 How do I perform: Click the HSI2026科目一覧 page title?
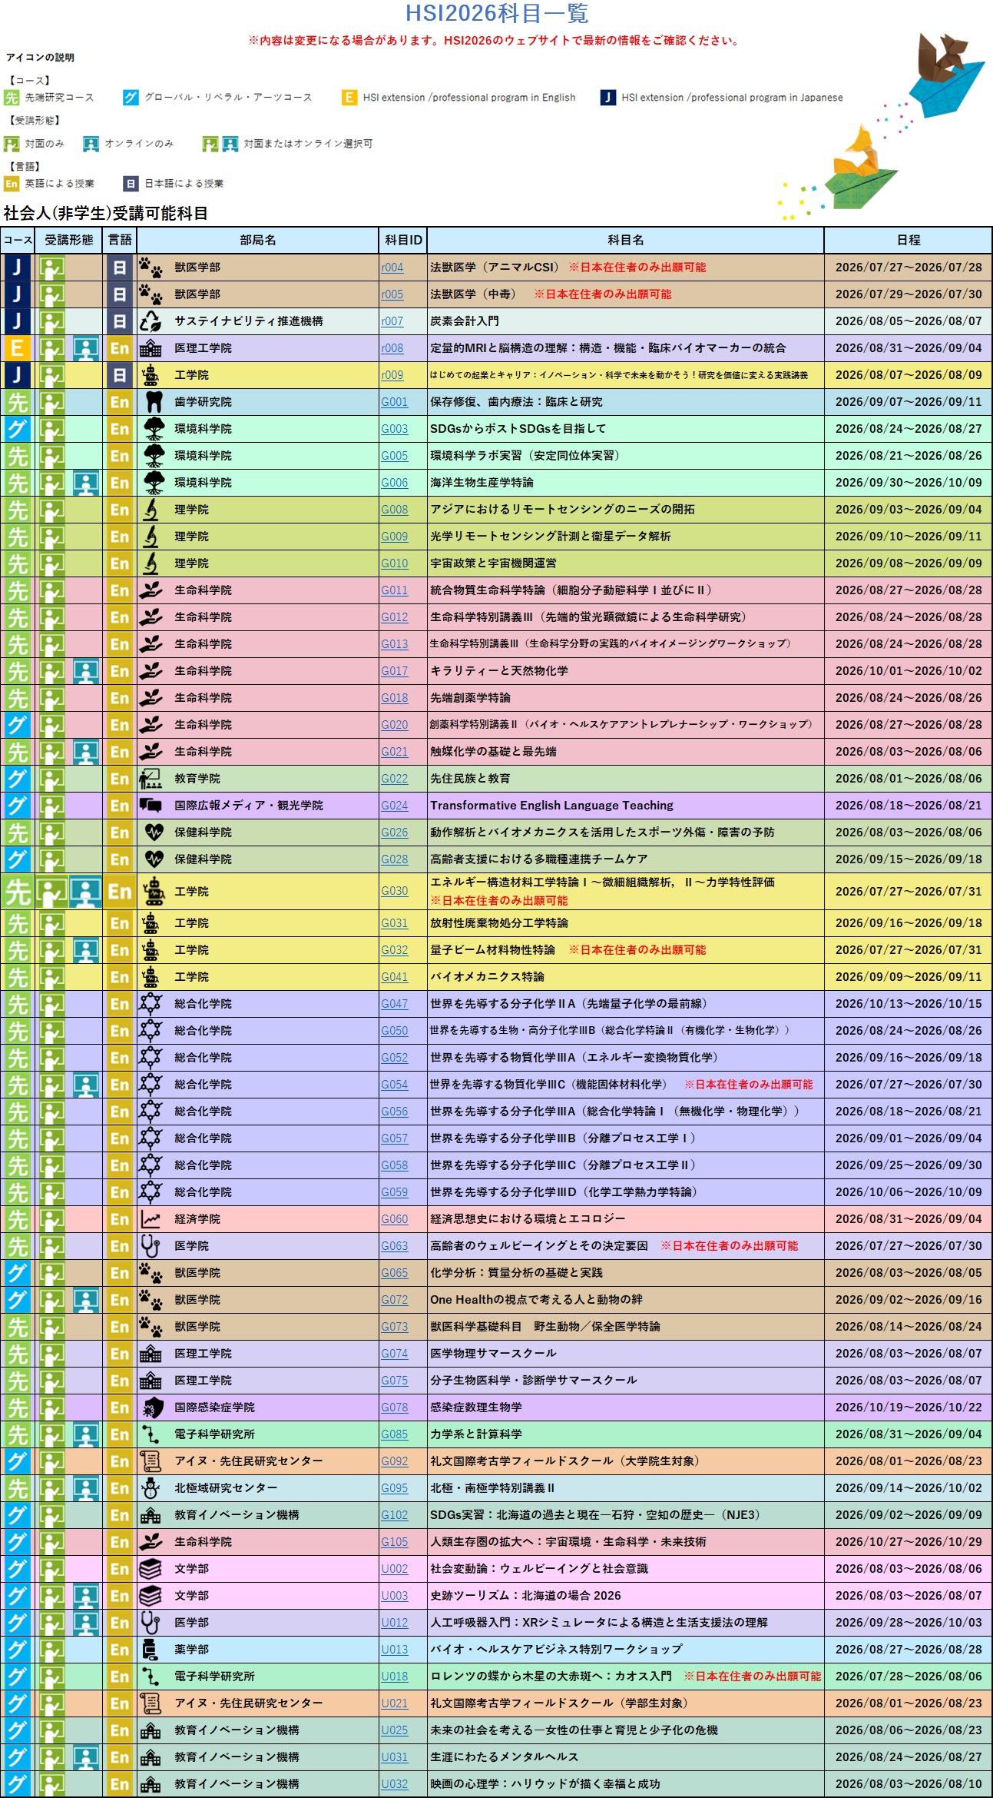pyautogui.click(x=497, y=13)
